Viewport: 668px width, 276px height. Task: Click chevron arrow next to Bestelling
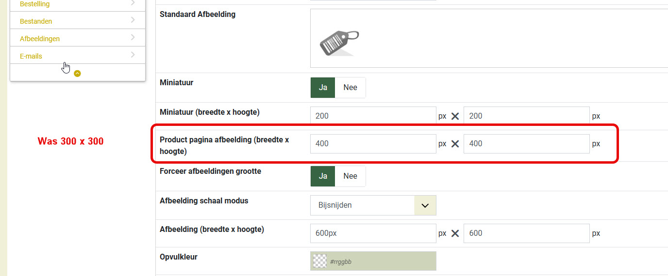point(133,3)
